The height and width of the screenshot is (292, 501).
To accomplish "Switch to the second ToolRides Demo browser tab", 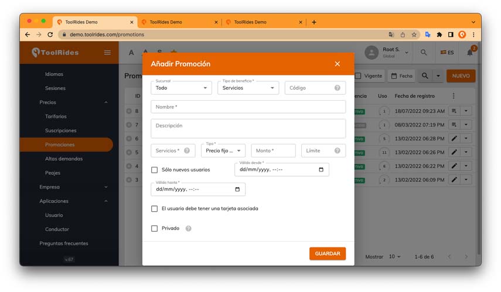I will click(179, 22).
